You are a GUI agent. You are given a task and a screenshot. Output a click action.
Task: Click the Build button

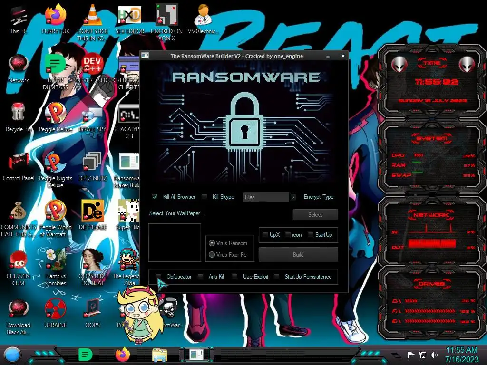[298, 255]
